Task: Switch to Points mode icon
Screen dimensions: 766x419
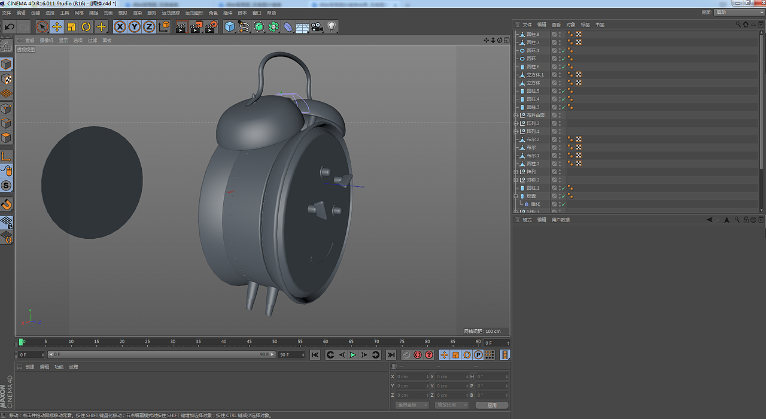Action: [x=7, y=108]
